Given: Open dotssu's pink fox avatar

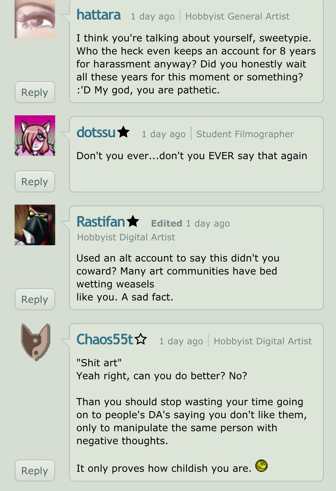Looking at the screenshot, I should [35, 136].
